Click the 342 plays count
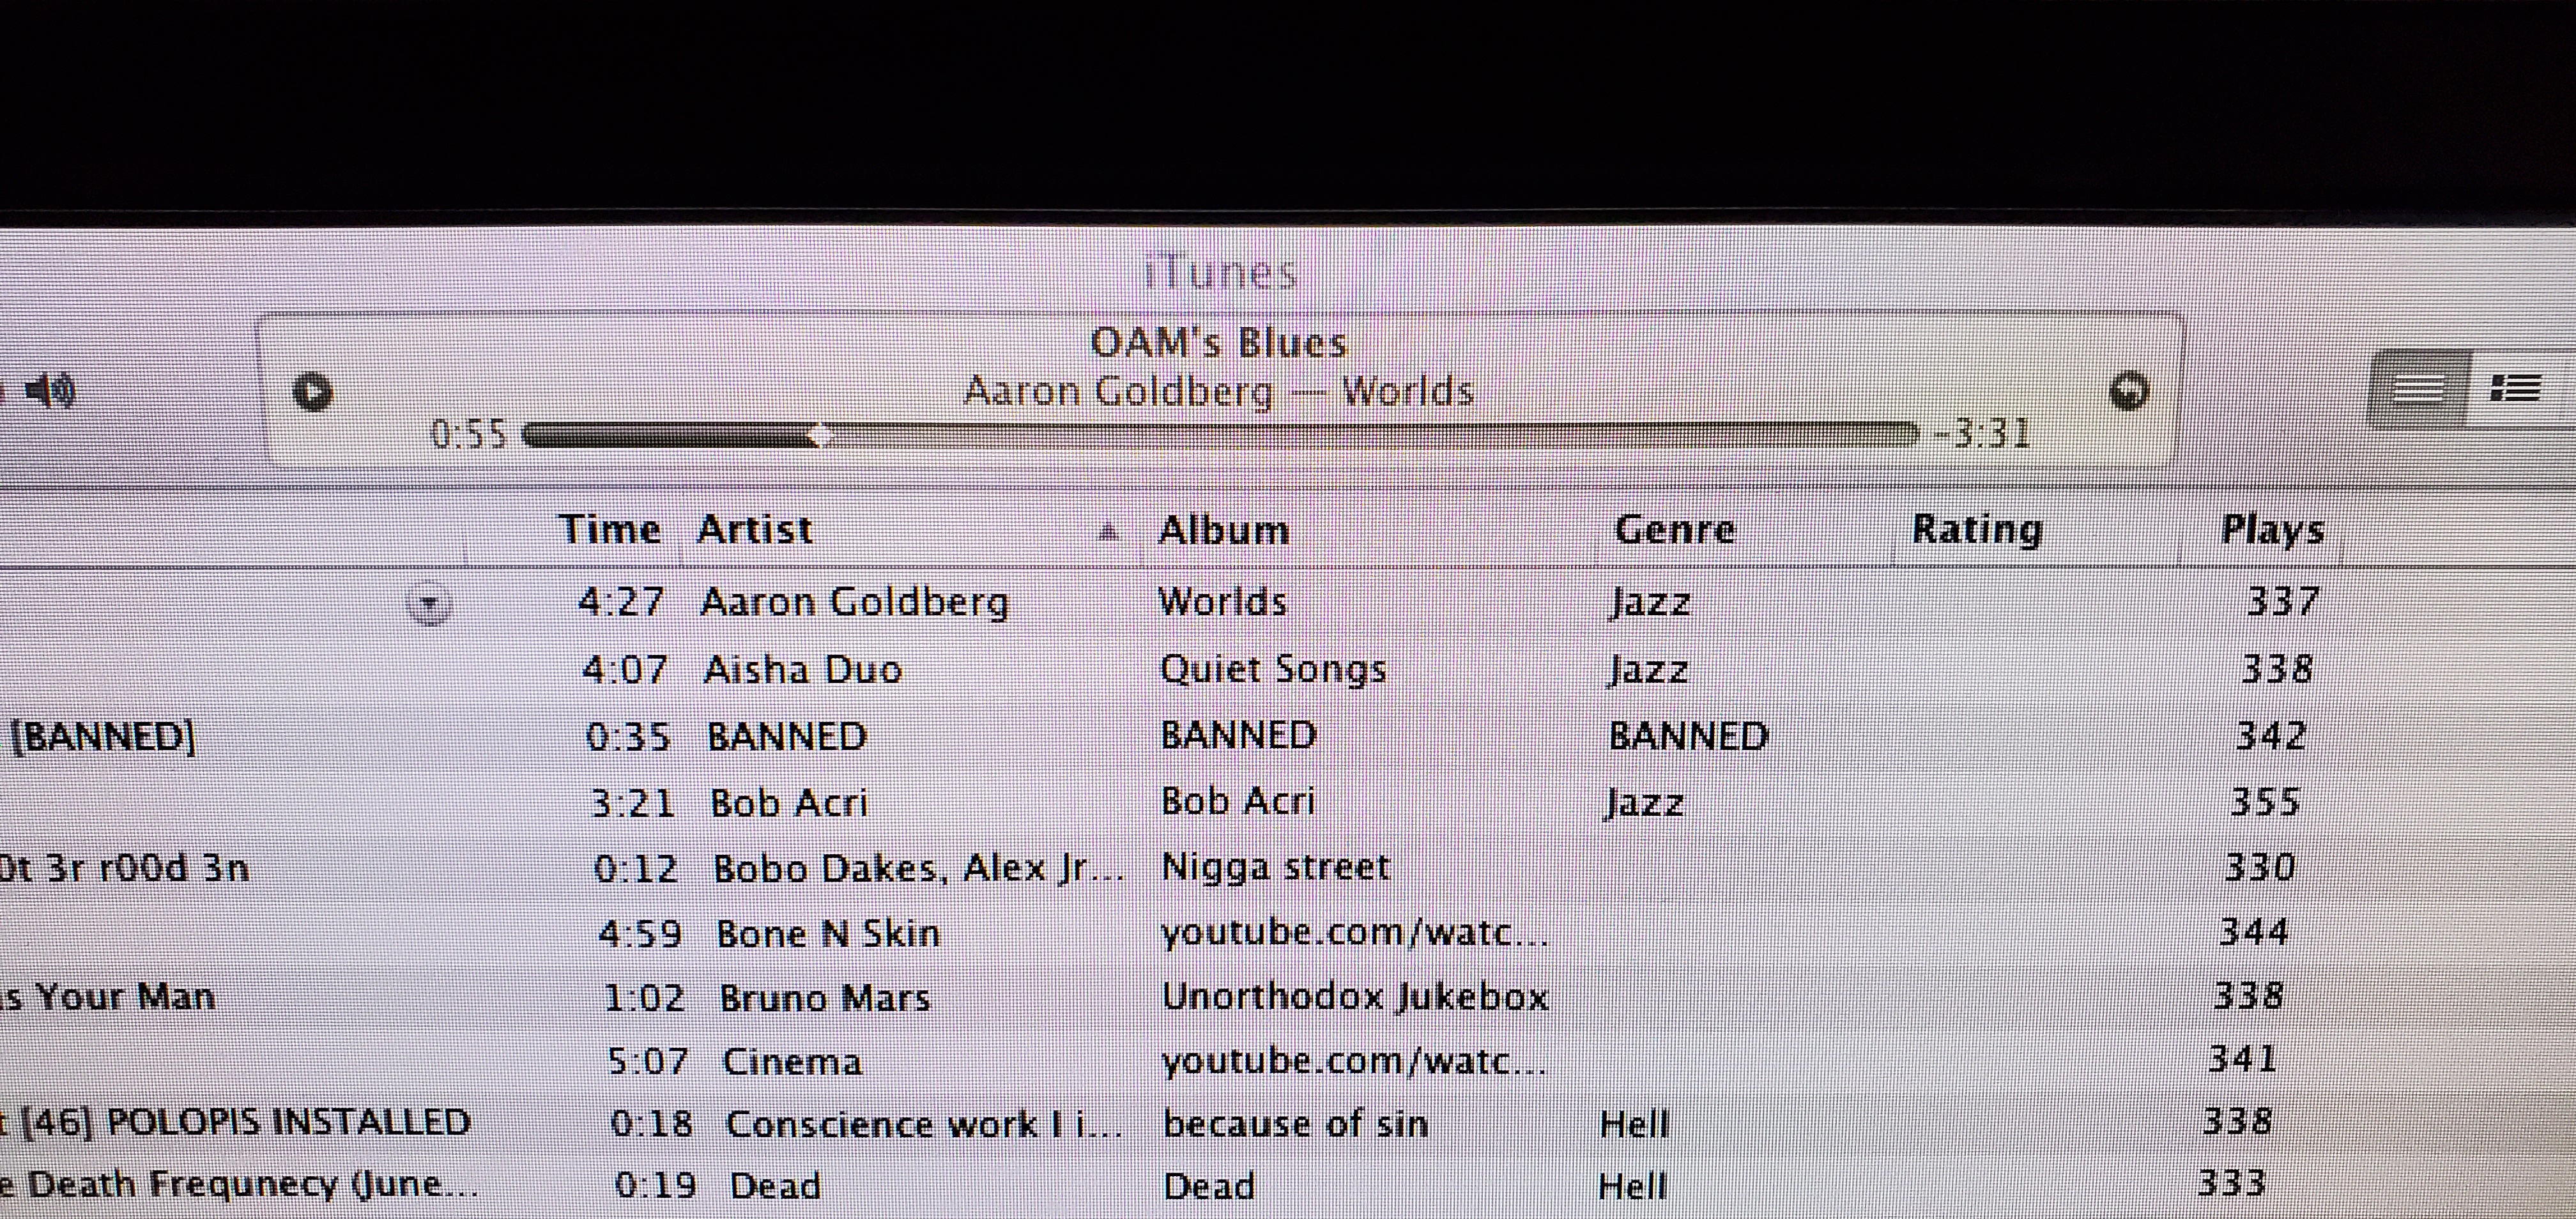Image resolution: width=2576 pixels, height=1219 pixels. point(2271,735)
